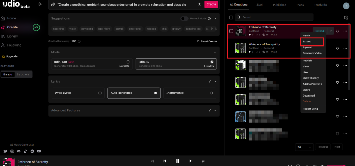Choose the Auto-generated lyrics option
The width and height of the screenshot is (355, 166).
click(134, 93)
